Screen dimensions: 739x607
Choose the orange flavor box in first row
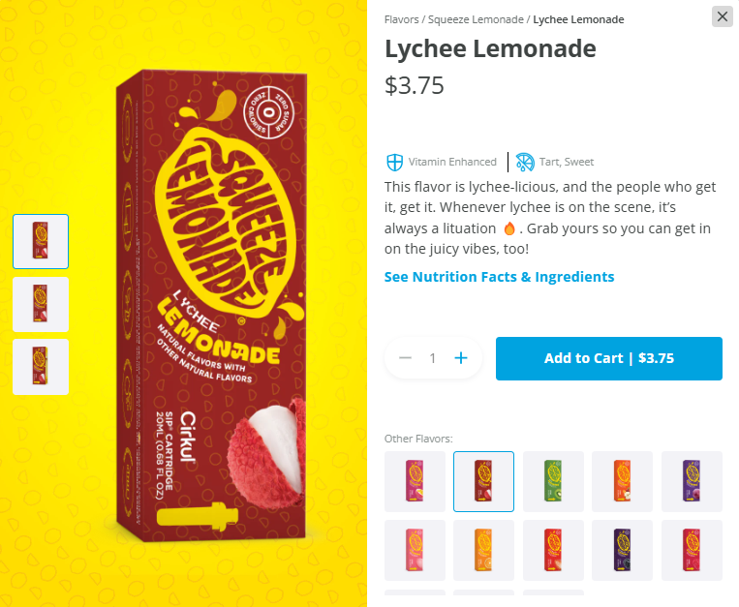(622, 481)
